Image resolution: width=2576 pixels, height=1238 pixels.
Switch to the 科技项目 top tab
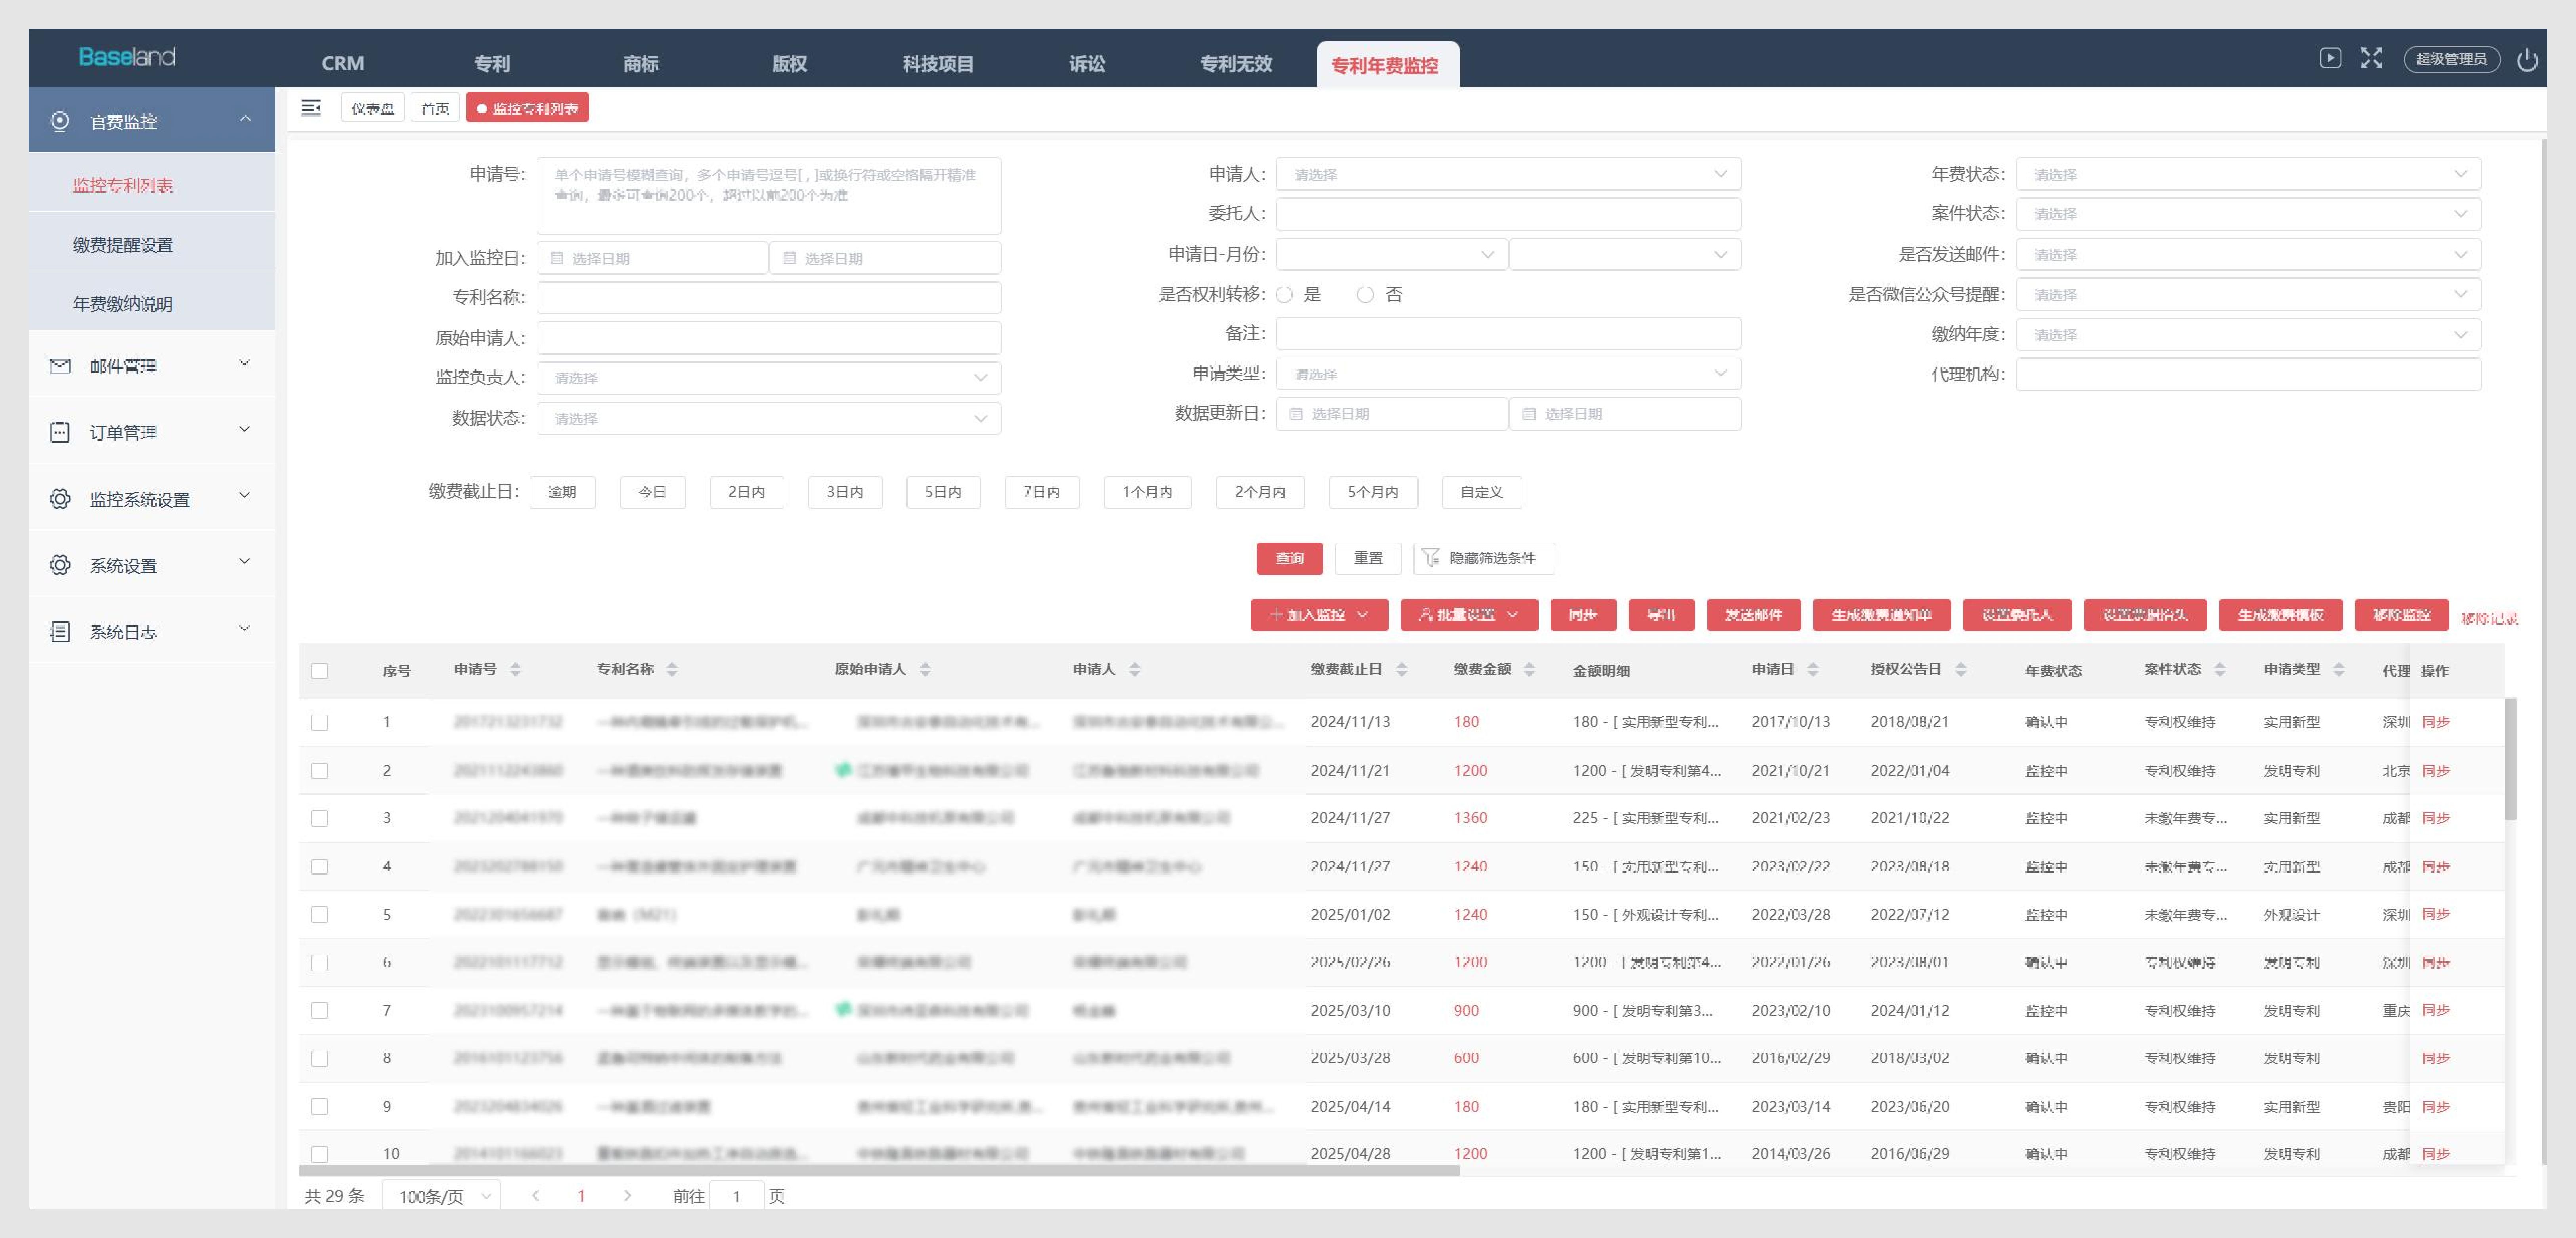(x=938, y=63)
